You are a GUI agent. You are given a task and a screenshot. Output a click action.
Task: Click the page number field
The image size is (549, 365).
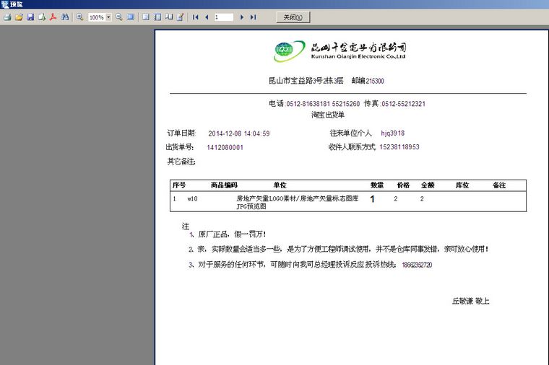coord(224,17)
